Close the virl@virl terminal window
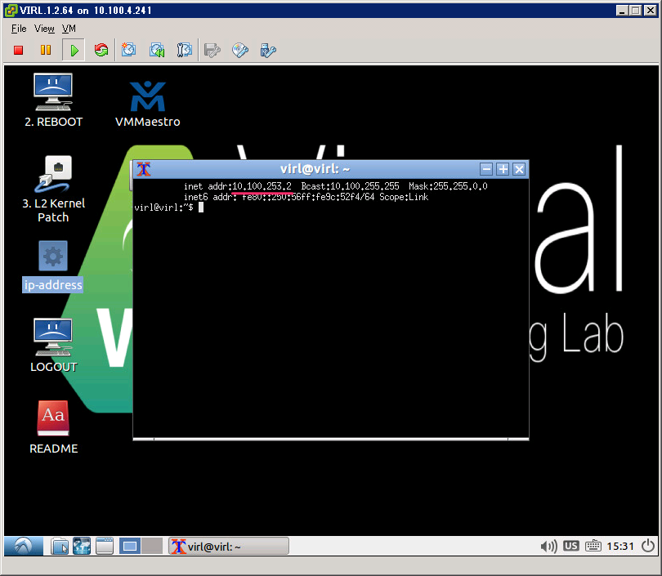Image resolution: width=662 pixels, height=576 pixels. [x=519, y=169]
